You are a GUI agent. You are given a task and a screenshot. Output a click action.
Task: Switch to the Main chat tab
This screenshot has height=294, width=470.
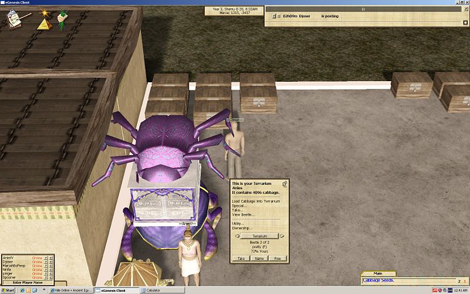(x=378, y=273)
